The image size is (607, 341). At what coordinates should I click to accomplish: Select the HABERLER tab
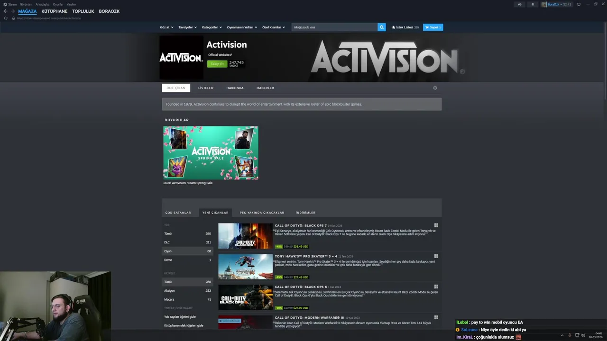tap(265, 88)
